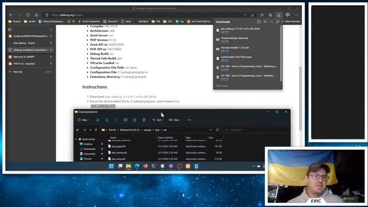Toggle the Edge Downloads toolbar button
The height and width of the screenshot is (207, 368).
pos(279,15)
